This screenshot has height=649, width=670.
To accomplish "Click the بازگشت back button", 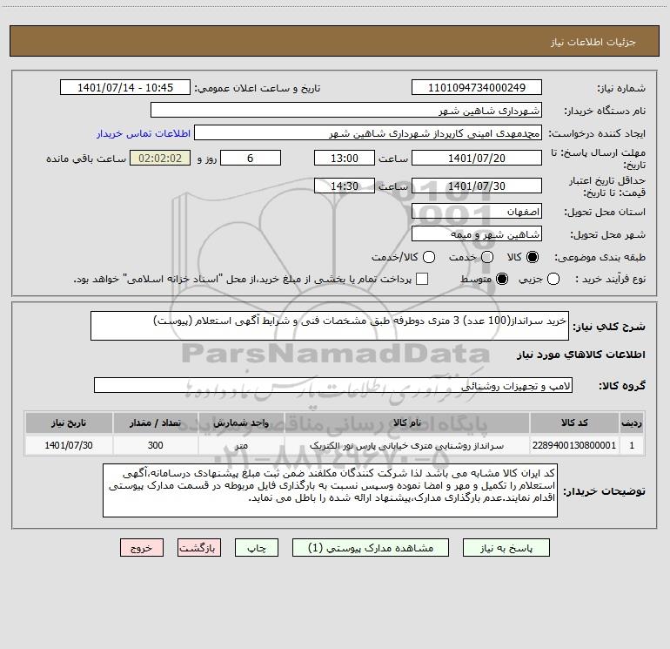I will 199,548.
